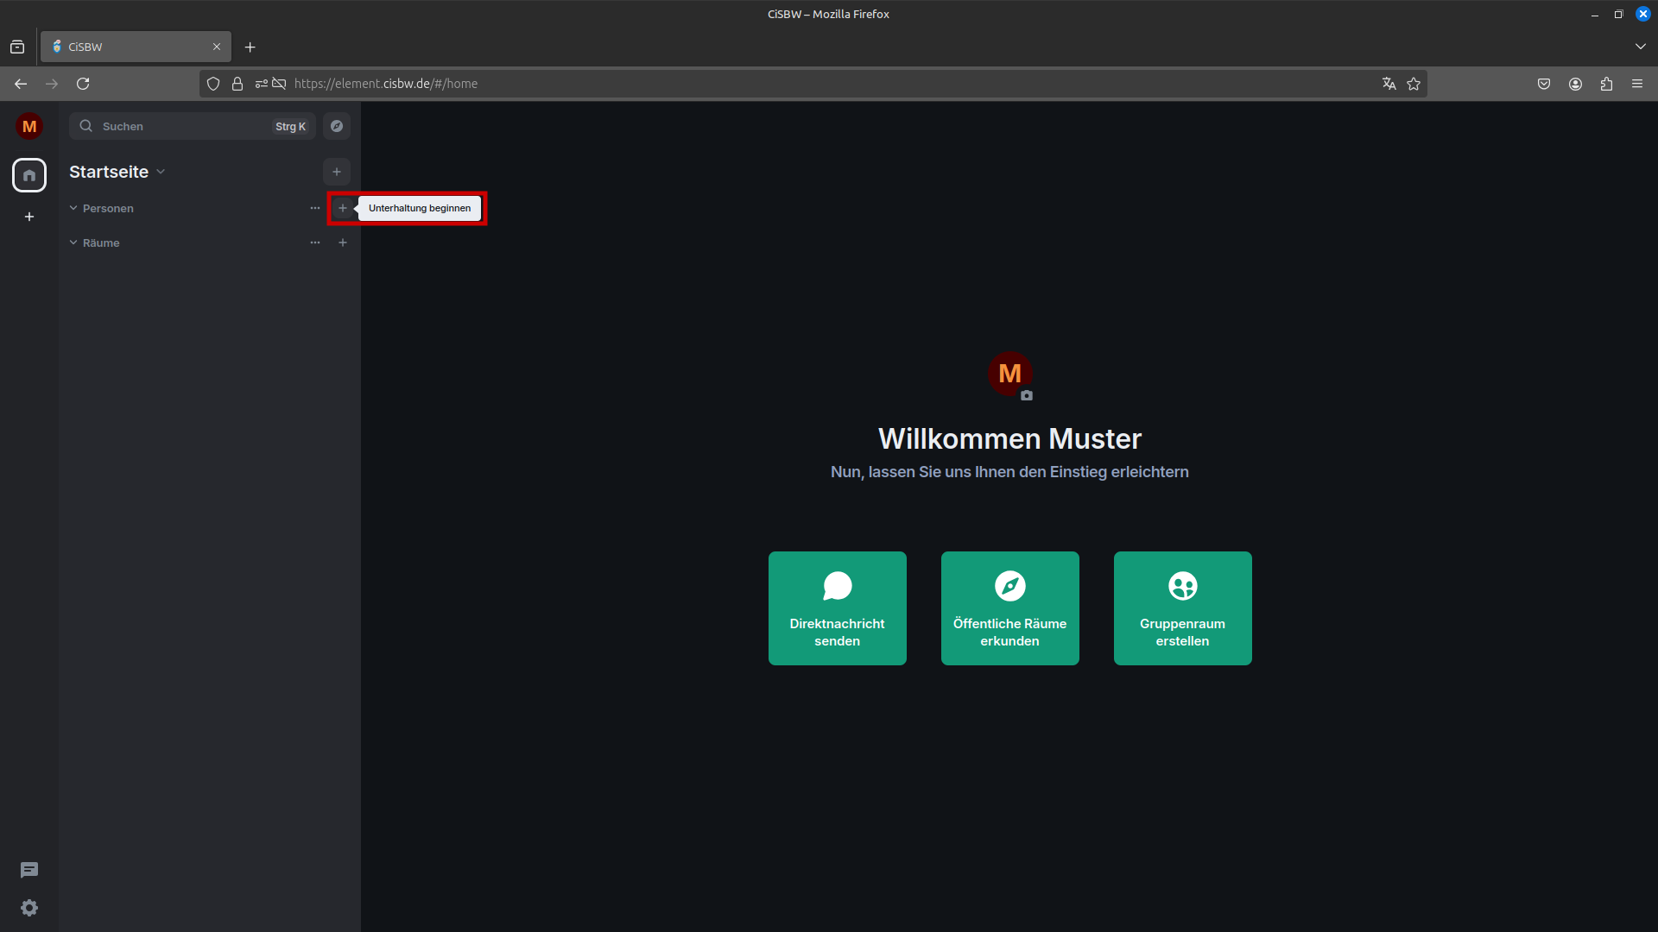Click the translate page icon
Image resolution: width=1658 pixels, height=932 pixels.
click(1388, 84)
